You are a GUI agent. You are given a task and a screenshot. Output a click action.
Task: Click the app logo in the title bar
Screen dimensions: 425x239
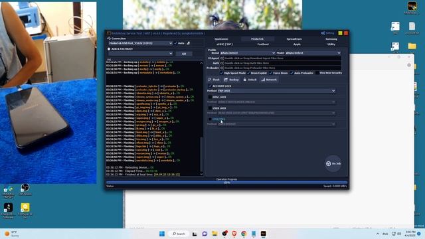[109, 33]
